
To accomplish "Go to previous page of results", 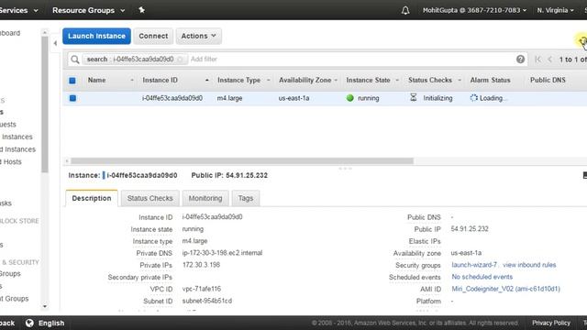I will [x=550, y=59].
